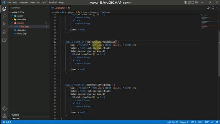Click the code minimap overview

tap(209, 22)
